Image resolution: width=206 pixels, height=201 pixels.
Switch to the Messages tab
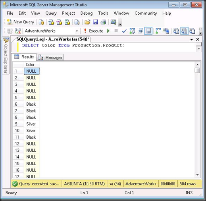click(x=50, y=58)
